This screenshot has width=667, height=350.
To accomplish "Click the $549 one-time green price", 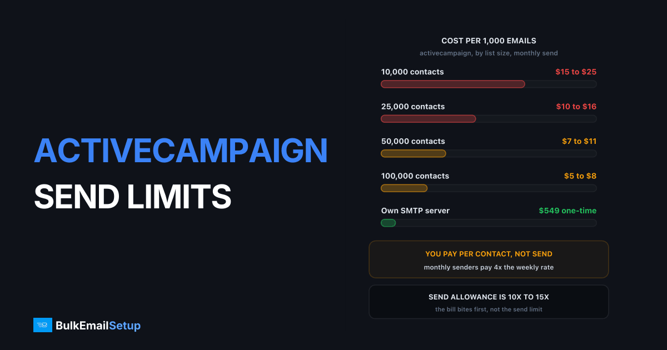I will coord(568,211).
